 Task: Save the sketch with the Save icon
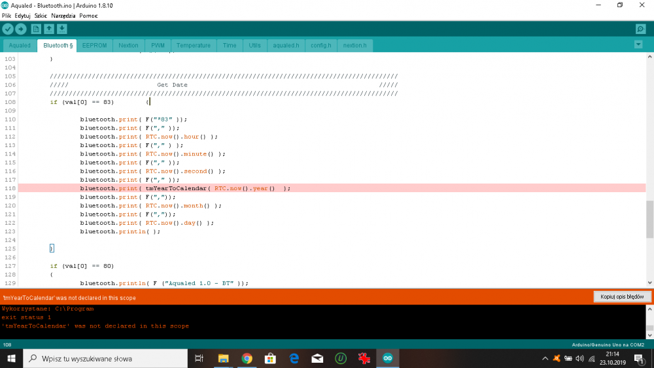click(x=61, y=29)
